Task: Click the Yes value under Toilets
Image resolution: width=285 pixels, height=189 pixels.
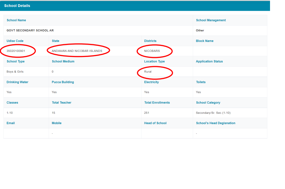Action: tap(198, 92)
